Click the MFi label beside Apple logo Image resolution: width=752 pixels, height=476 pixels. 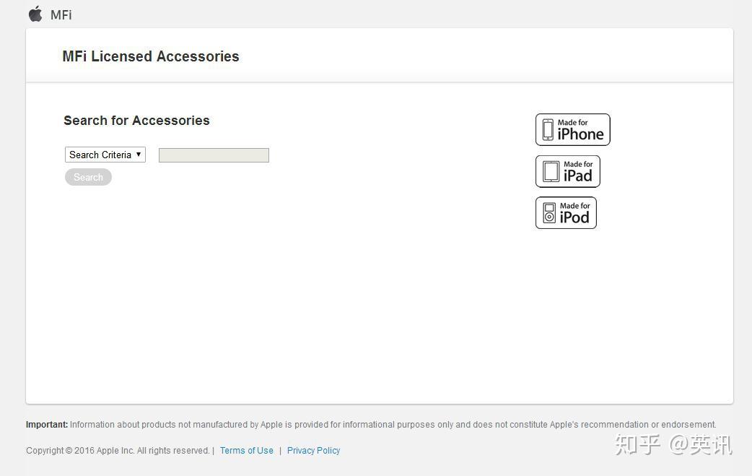61,14
